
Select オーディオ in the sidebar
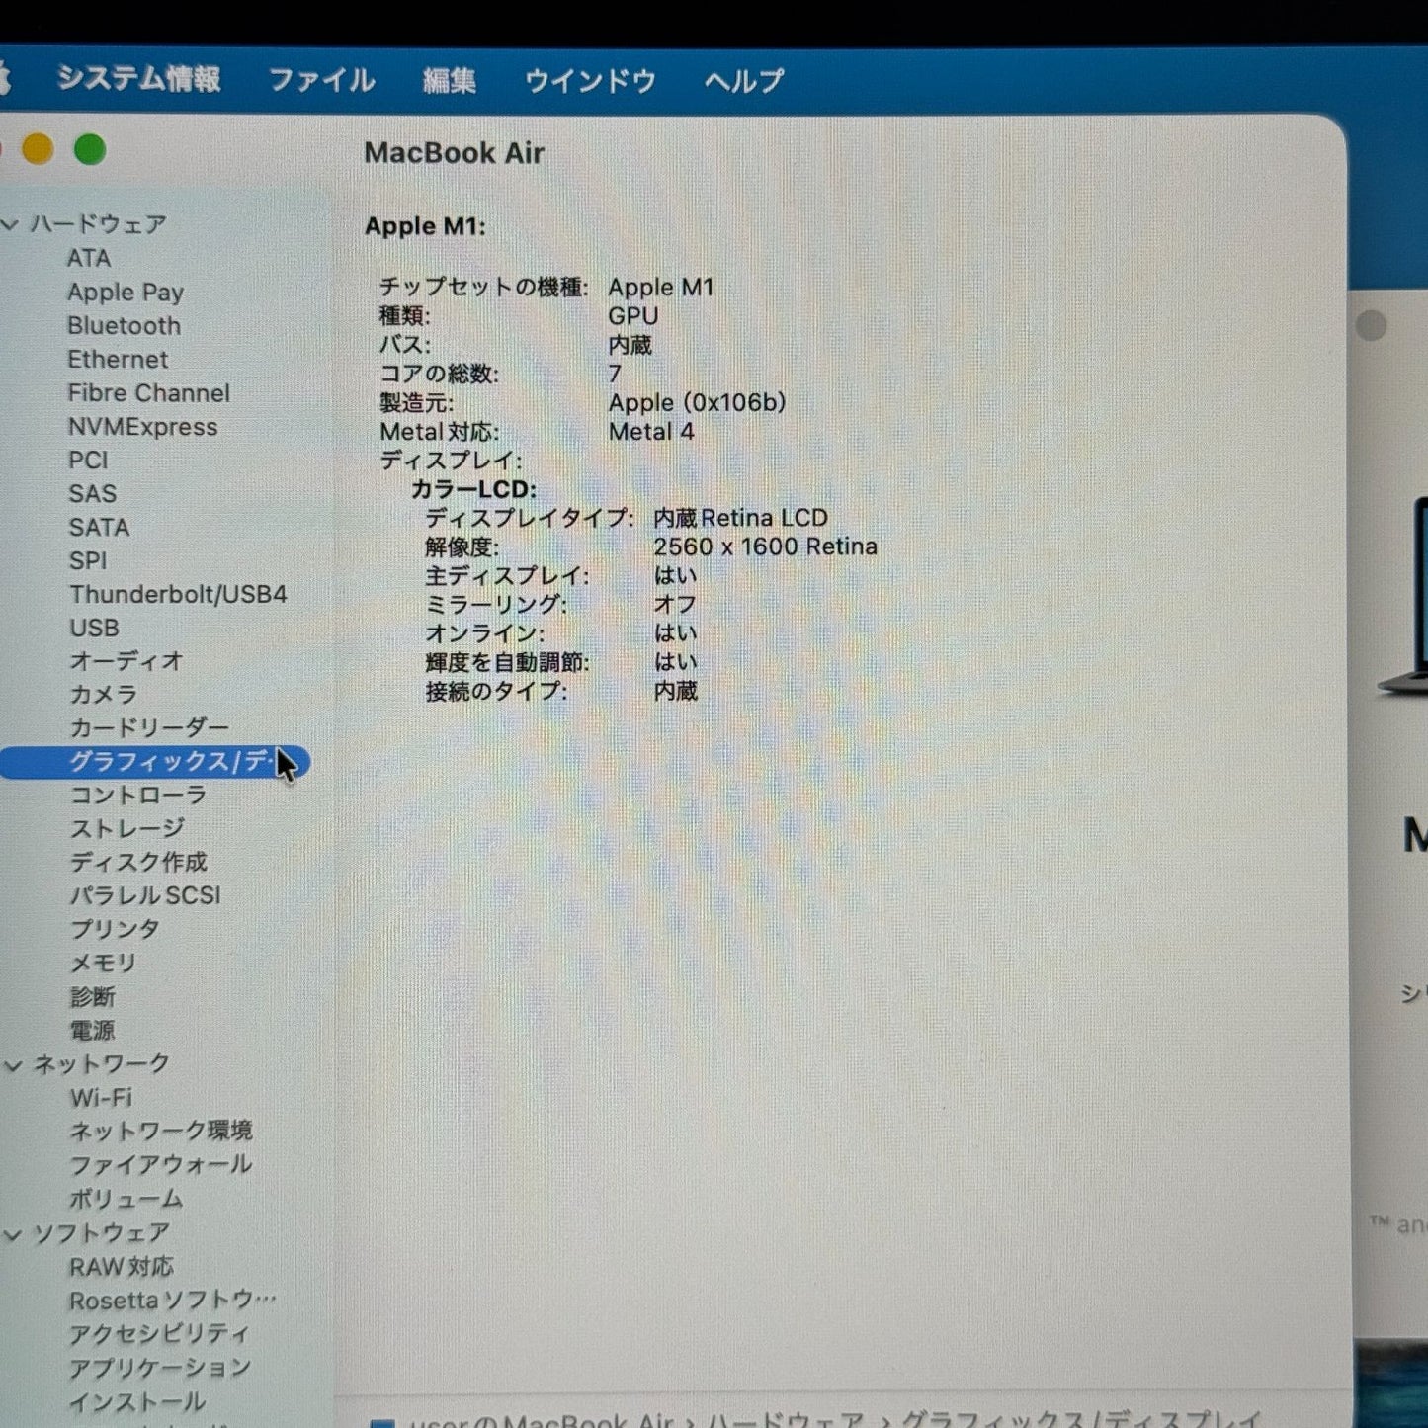click(x=126, y=661)
